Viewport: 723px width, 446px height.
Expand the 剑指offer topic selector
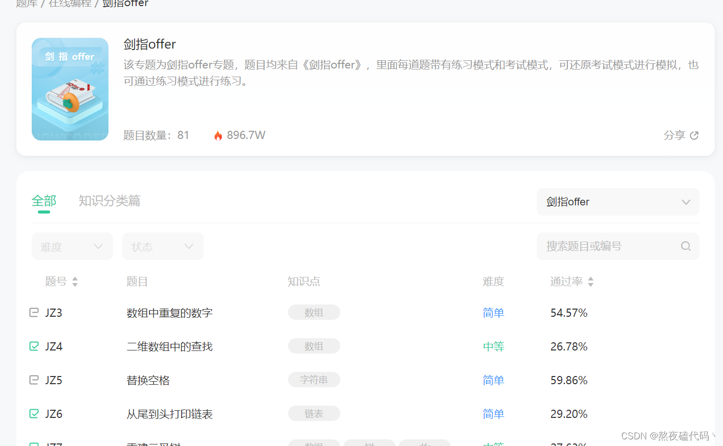pos(618,202)
